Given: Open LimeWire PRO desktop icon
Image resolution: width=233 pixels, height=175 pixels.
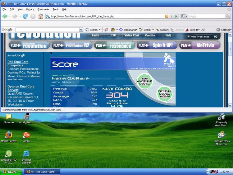Looking at the screenshot, I should click(x=8, y=154).
